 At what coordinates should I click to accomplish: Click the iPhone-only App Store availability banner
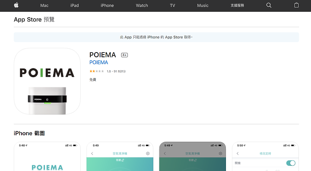[156, 37]
